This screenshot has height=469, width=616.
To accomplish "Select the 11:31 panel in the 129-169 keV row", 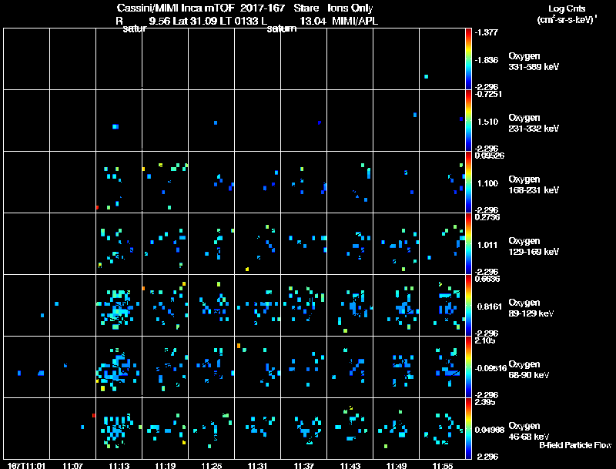I will pyautogui.click(x=258, y=243).
